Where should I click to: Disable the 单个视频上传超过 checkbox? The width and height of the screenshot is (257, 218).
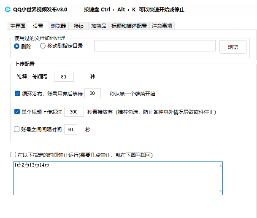(17, 112)
